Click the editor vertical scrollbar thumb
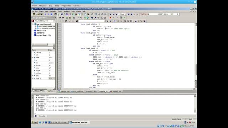Image resolution: width=228 pixels, height=128 pixels. 196,70
